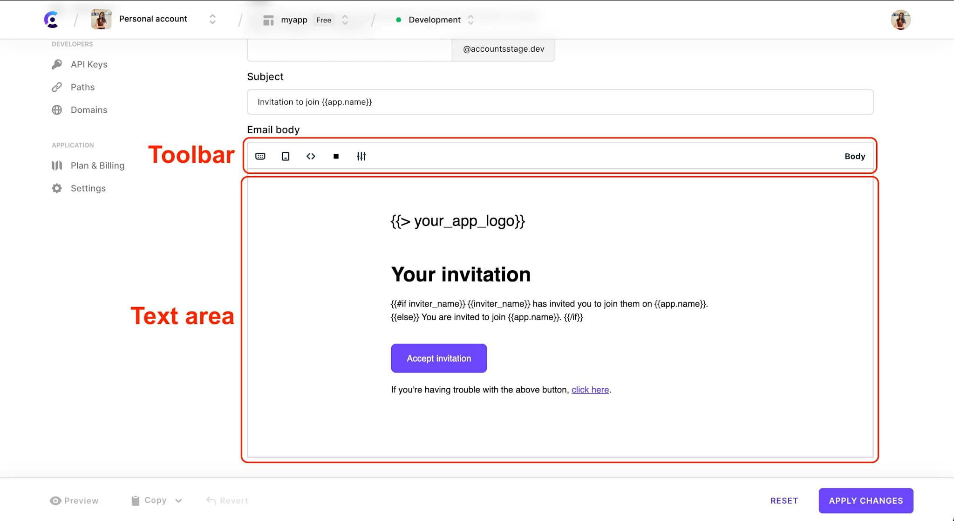Select the mobile preview toolbar icon
The height and width of the screenshot is (521, 954).
285,156
